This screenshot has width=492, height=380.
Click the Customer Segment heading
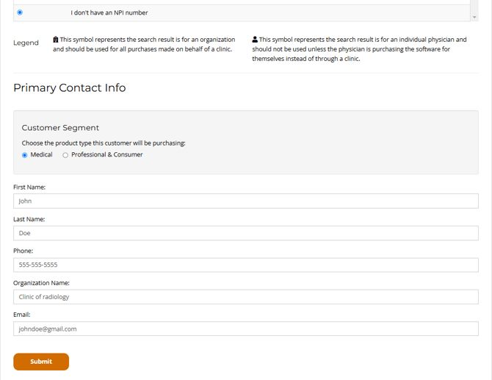(x=60, y=128)
